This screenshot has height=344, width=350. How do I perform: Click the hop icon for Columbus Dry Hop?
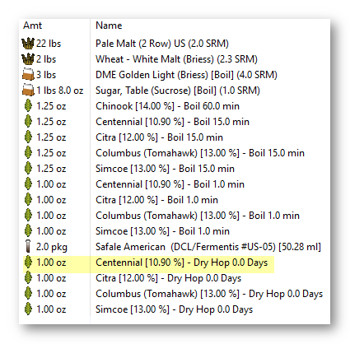coord(28,294)
